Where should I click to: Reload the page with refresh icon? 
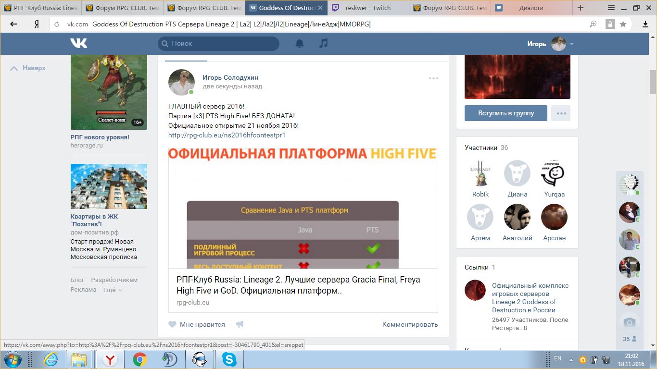(57, 24)
